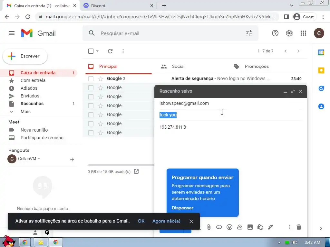Open Google Tasks side panel icon
Screen dimensions: 330x247
321,88
